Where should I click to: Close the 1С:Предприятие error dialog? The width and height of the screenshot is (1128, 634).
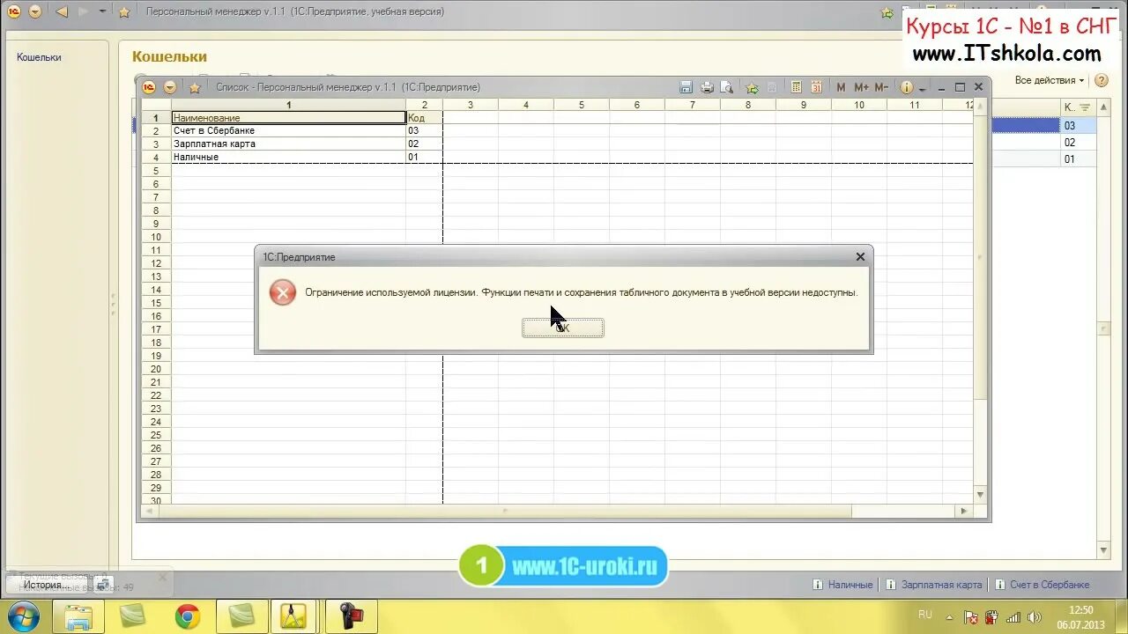[x=860, y=256]
